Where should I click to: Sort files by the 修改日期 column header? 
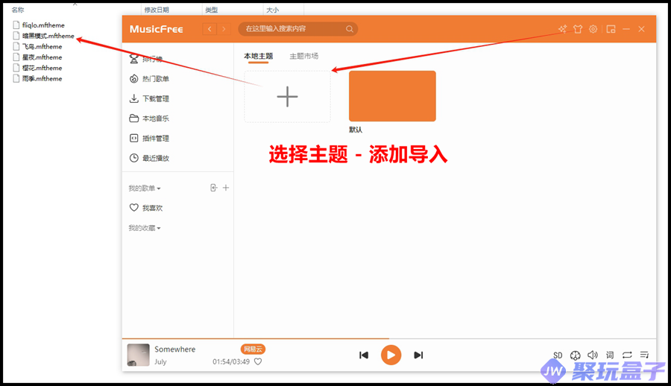(157, 10)
